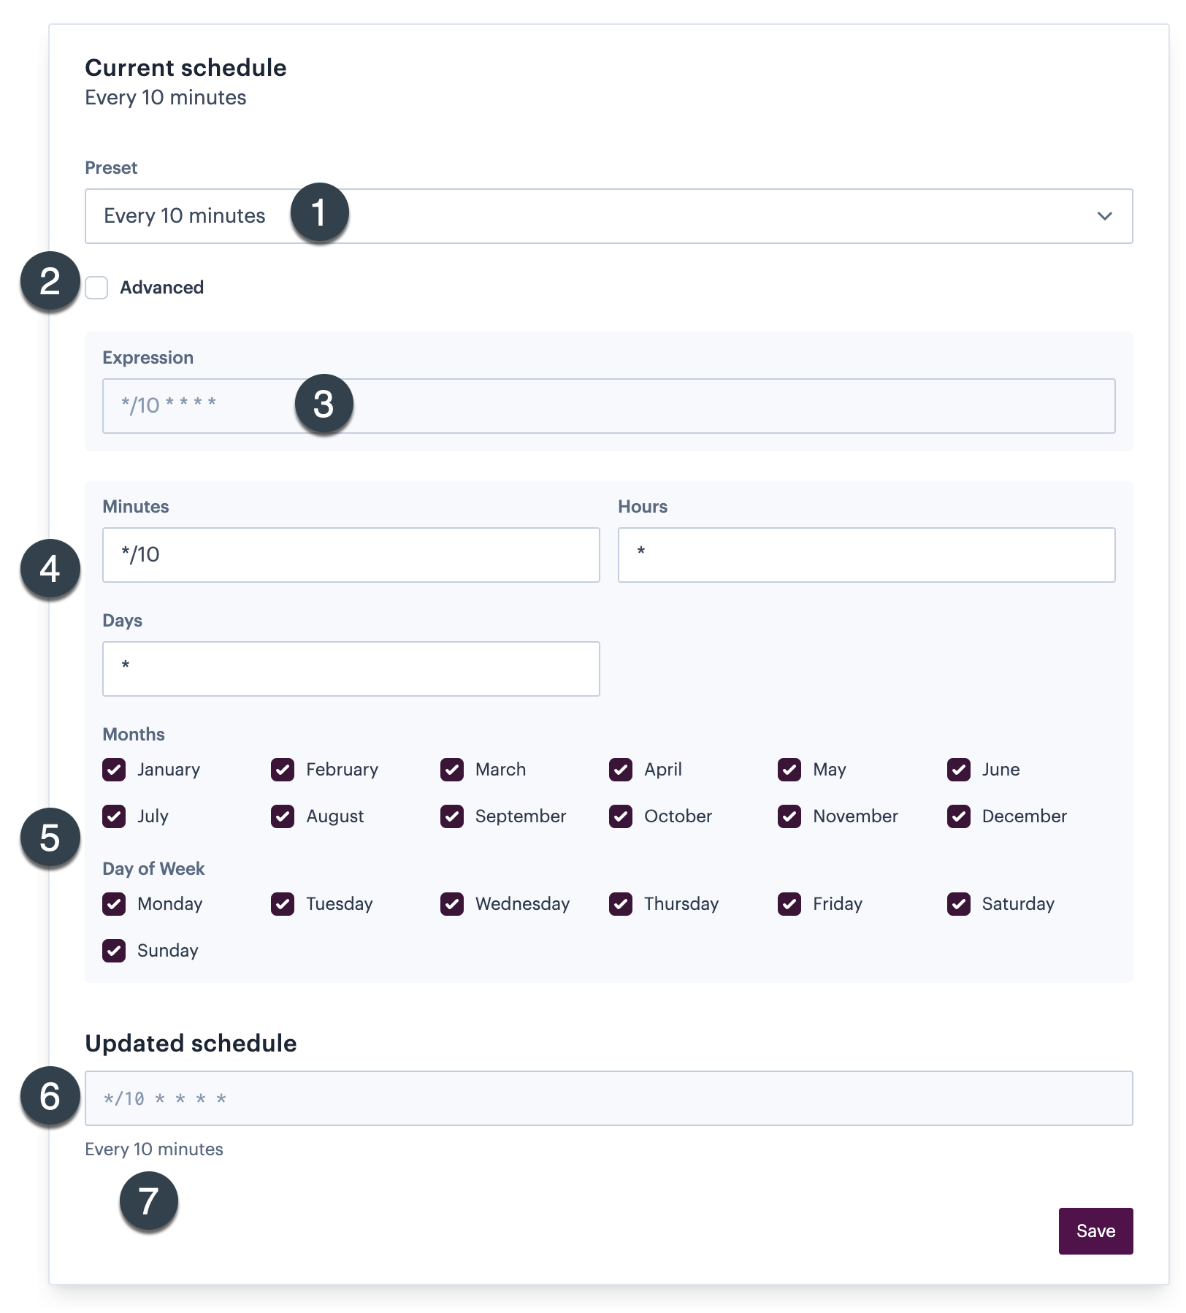Image resolution: width=1186 pixels, height=1313 pixels.
Task: Uncheck the December checkbox
Action: [x=958, y=816]
